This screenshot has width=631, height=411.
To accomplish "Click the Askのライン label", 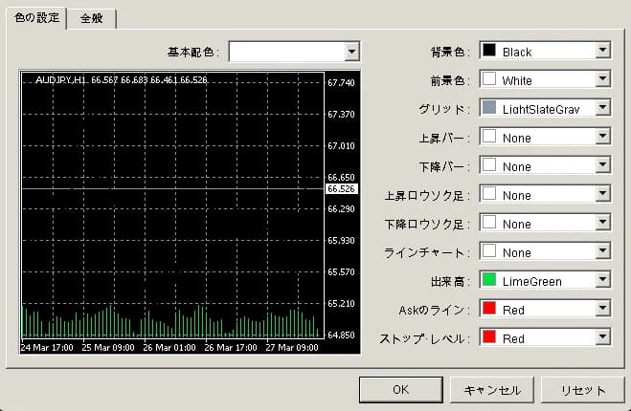I will pos(434,310).
